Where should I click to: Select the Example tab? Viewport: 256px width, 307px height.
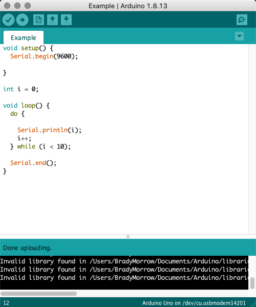(24, 37)
